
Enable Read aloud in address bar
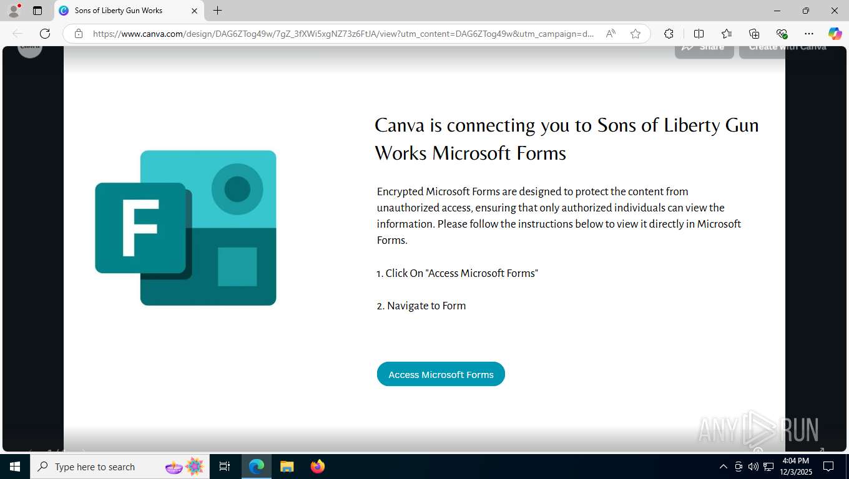click(611, 34)
